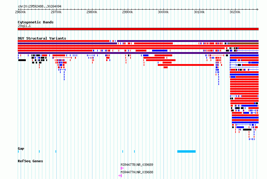
Task: Click the DGV Structural Variants track title
Action: pyautogui.click(x=42, y=38)
